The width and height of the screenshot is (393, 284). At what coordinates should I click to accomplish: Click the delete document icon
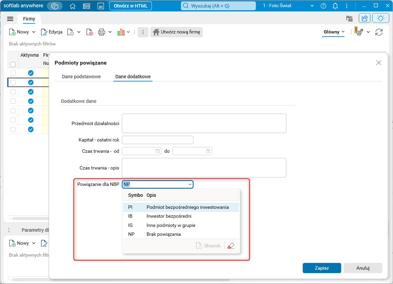[90, 32]
